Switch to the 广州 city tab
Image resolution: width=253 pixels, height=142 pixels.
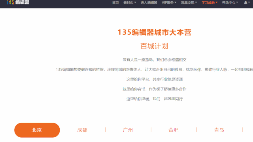pyautogui.click(x=128, y=130)
